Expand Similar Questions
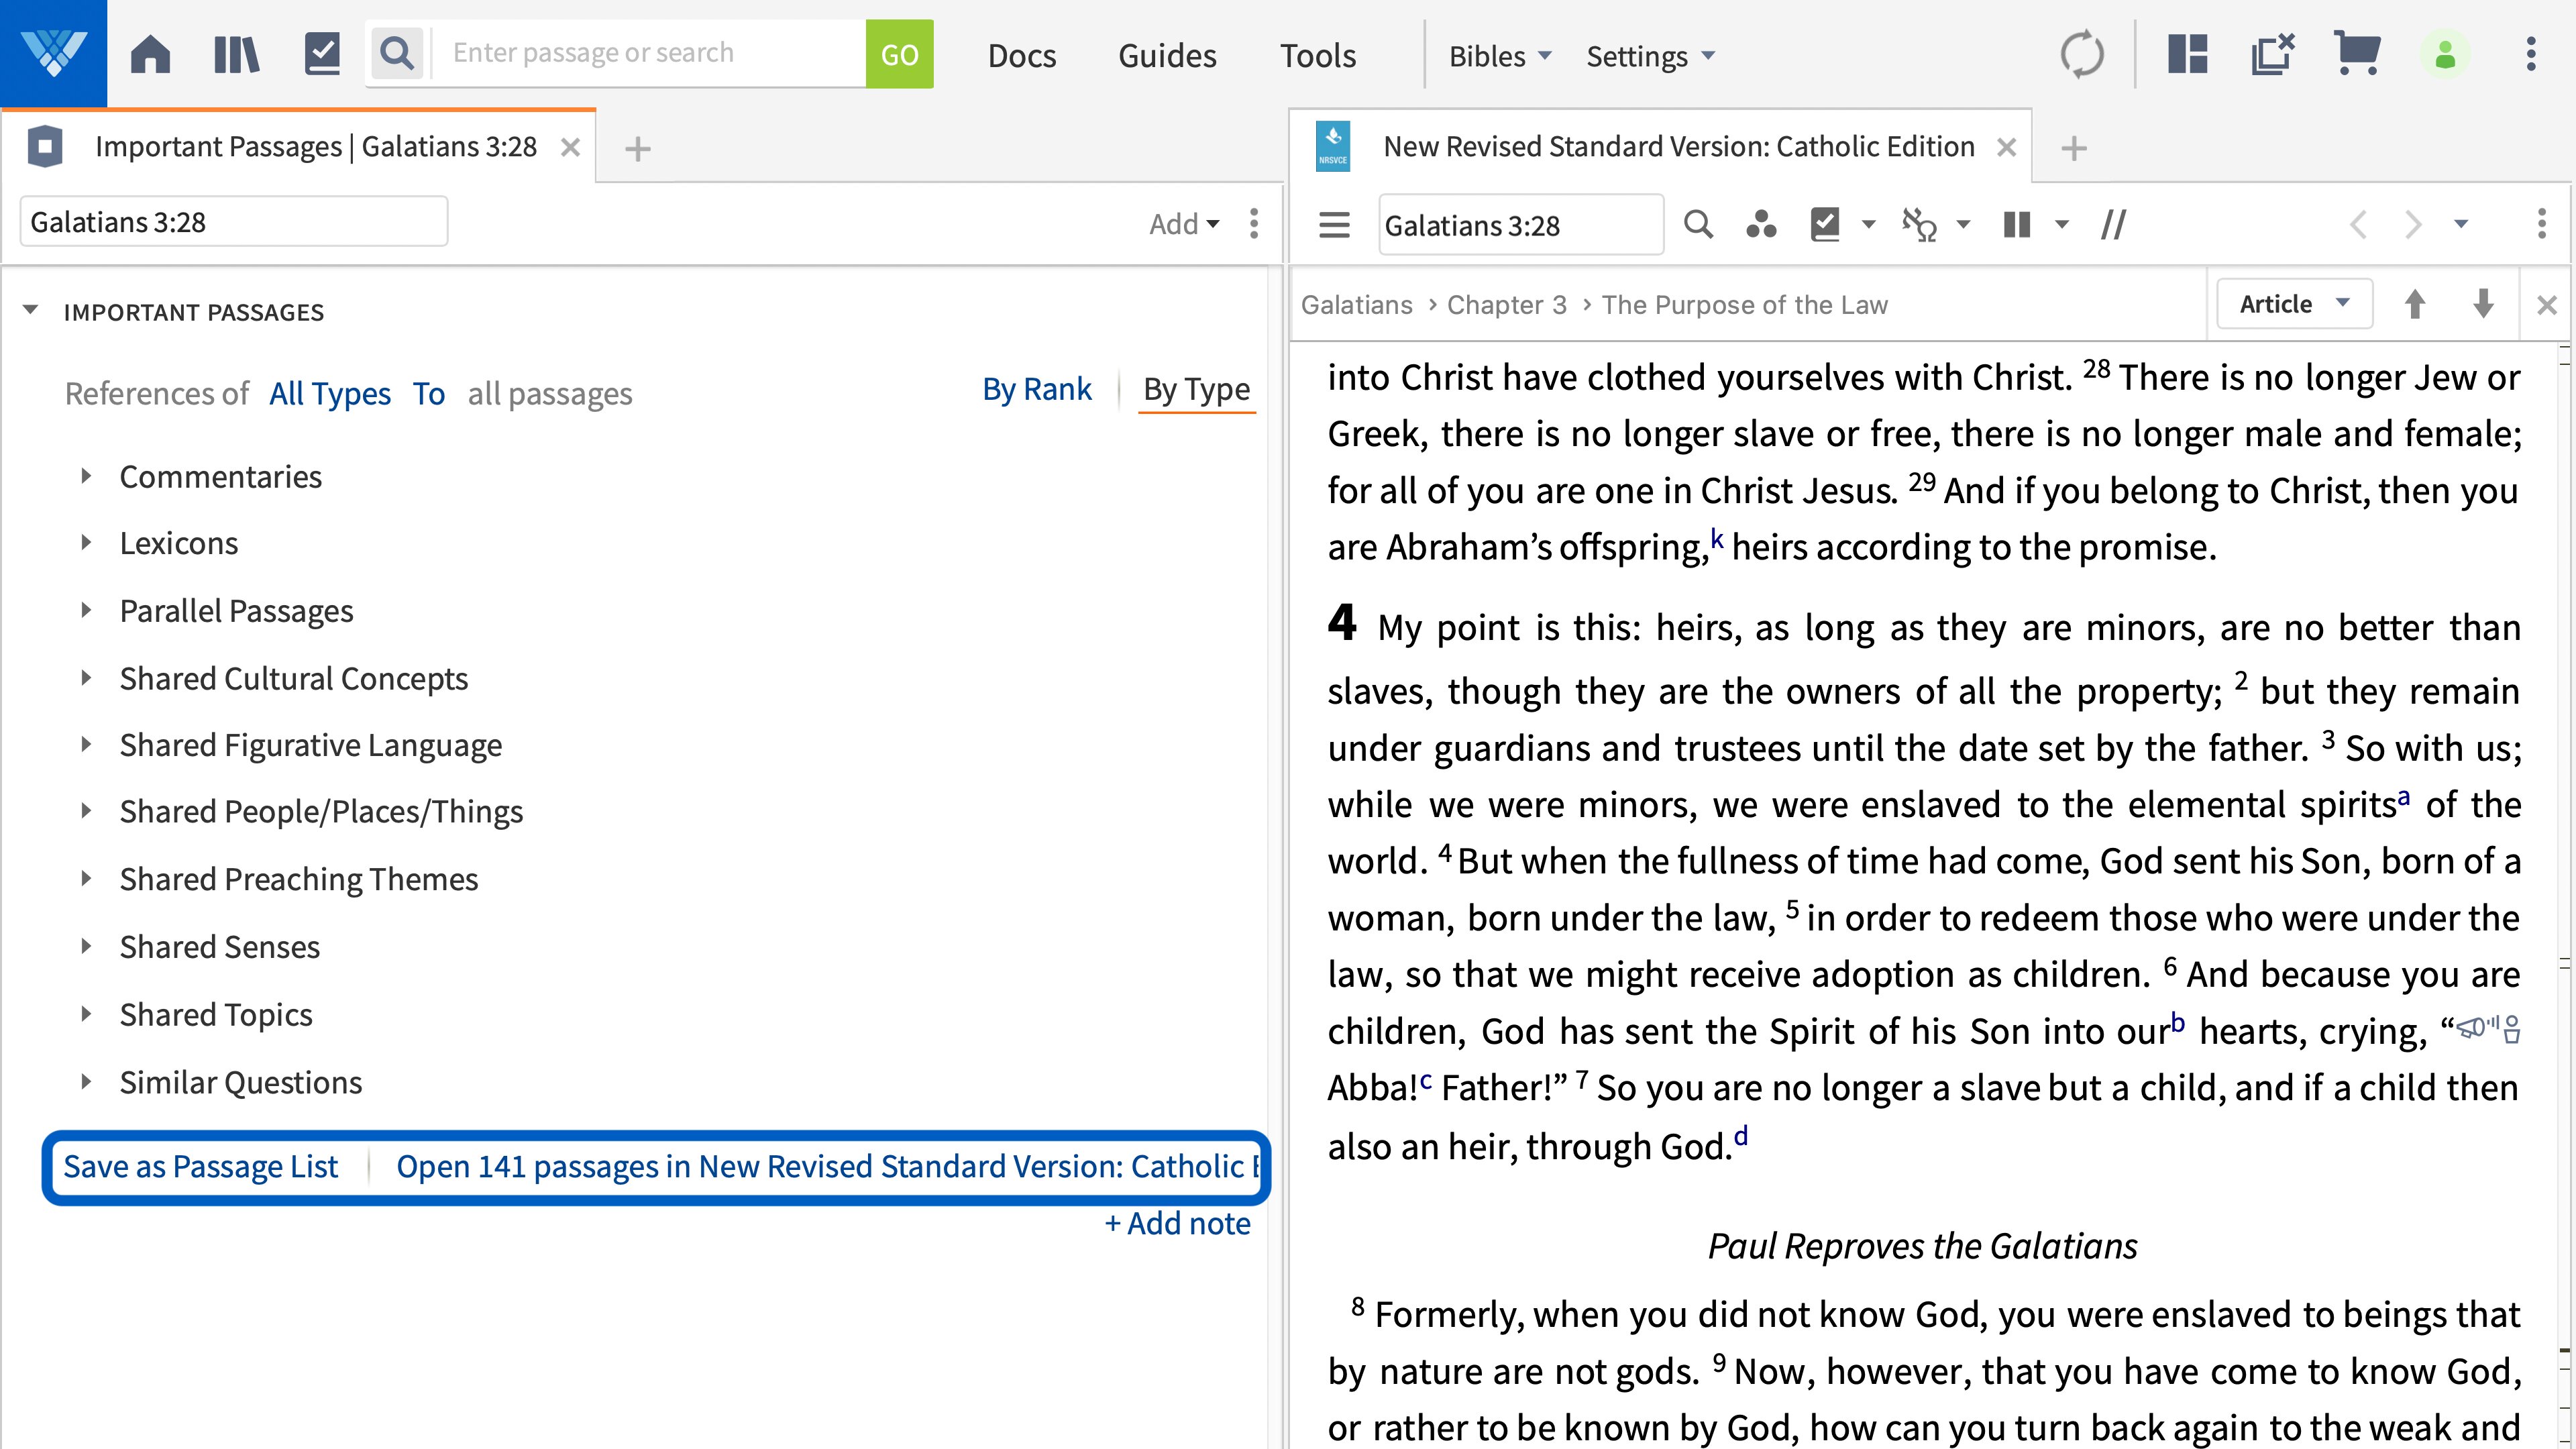The image size is (2576, 1449). [86, 1083]
